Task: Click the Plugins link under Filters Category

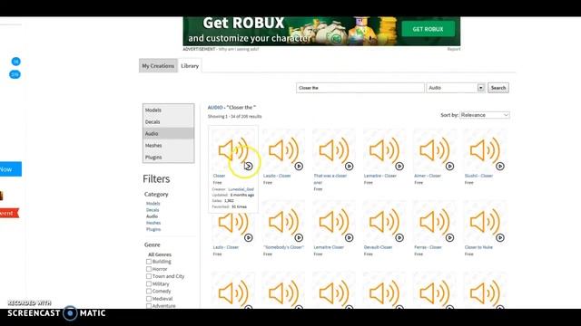Action: click(153, 229)
